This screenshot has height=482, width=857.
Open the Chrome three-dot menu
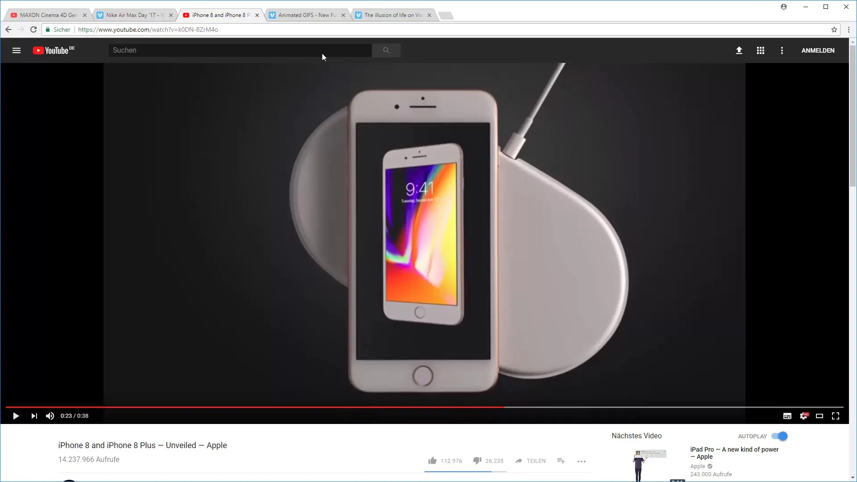pos(849,29)
